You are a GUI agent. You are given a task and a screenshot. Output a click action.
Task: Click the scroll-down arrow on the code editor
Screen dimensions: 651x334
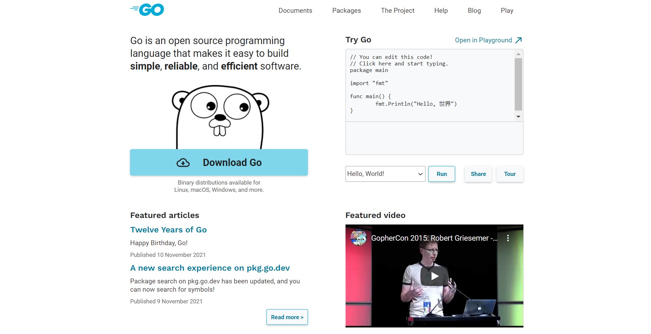(519, 117)
